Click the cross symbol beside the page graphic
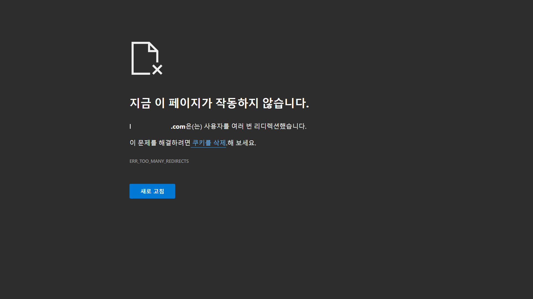This screenshot has height=299, width=533. [157, 70]
